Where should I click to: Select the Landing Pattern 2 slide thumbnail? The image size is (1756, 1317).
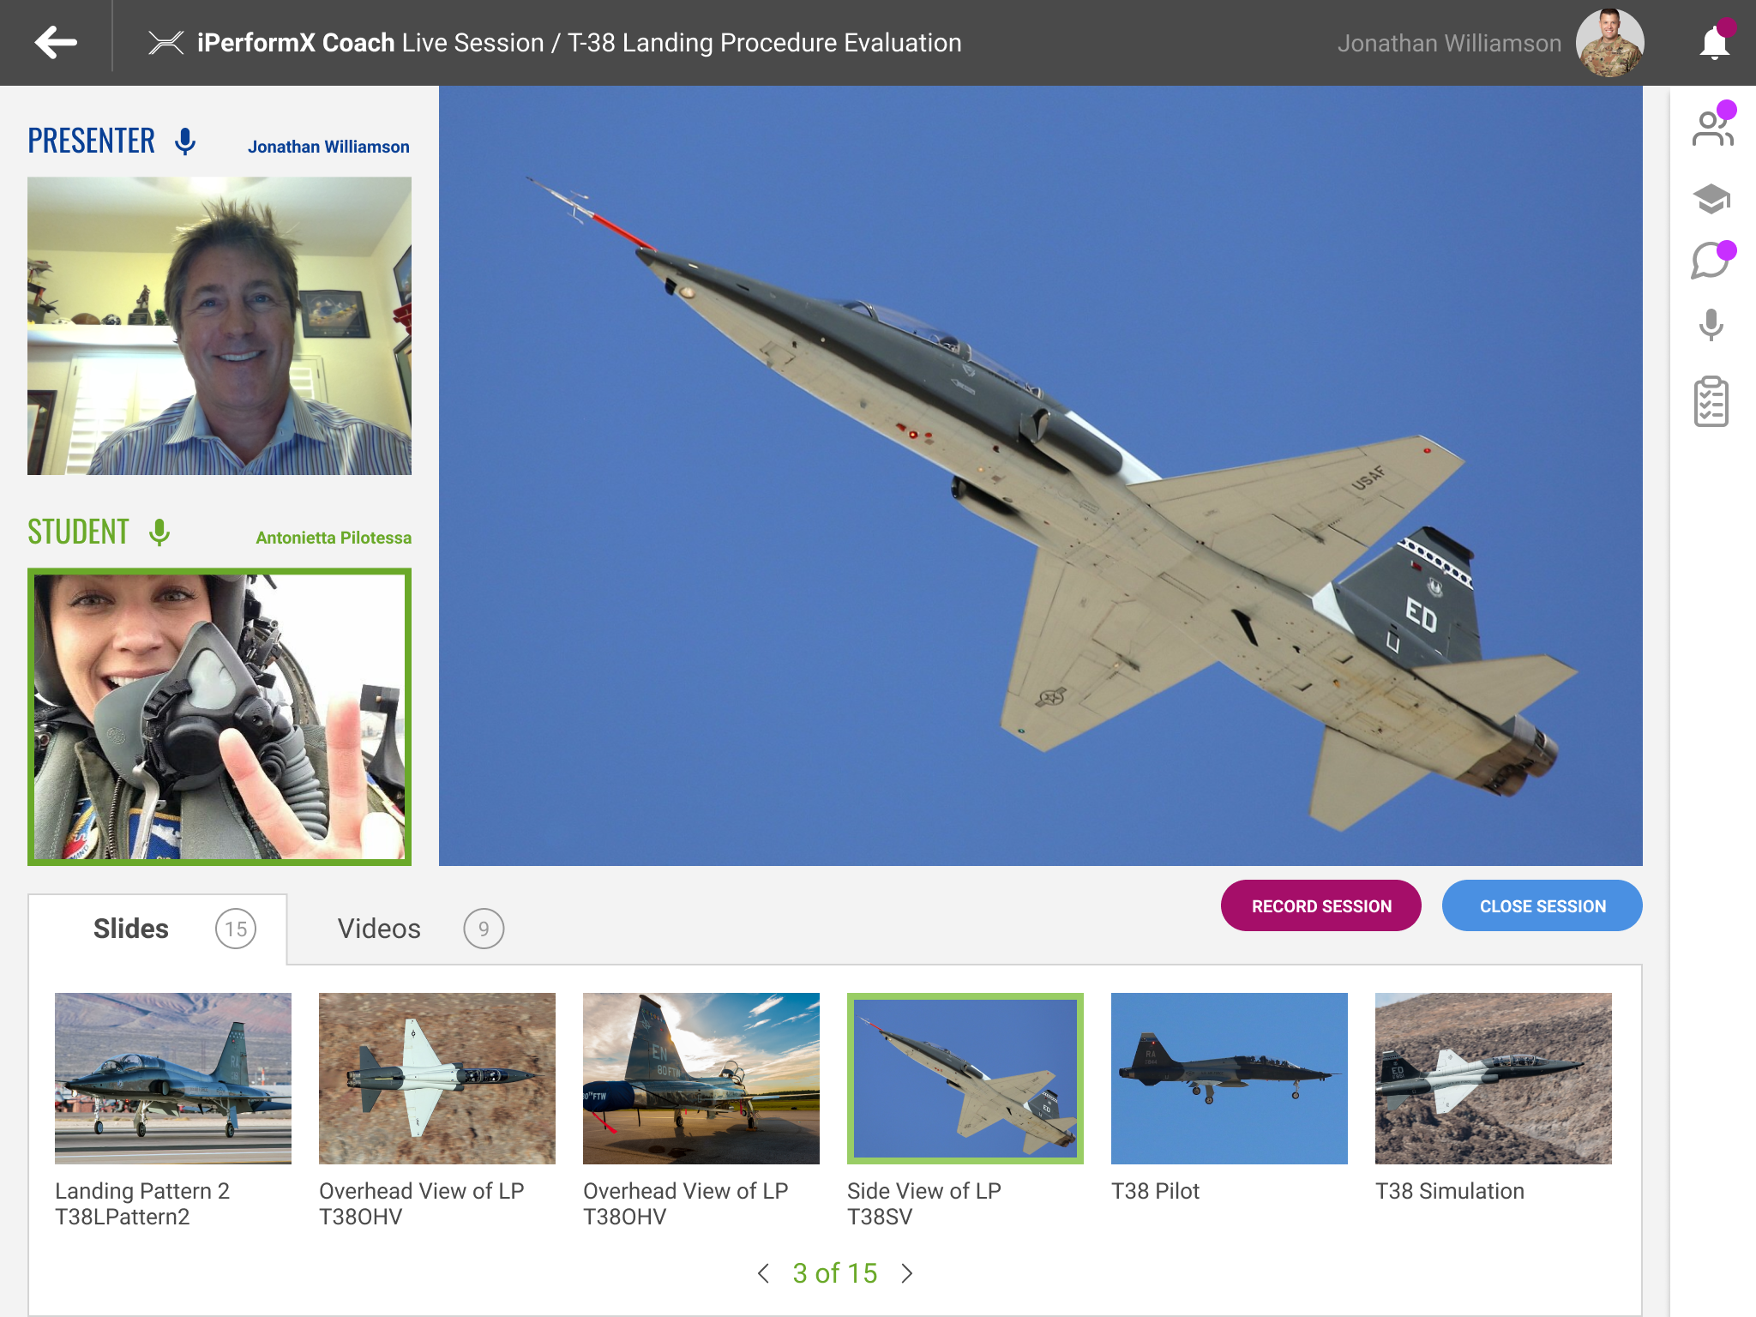pos(173,1078)
